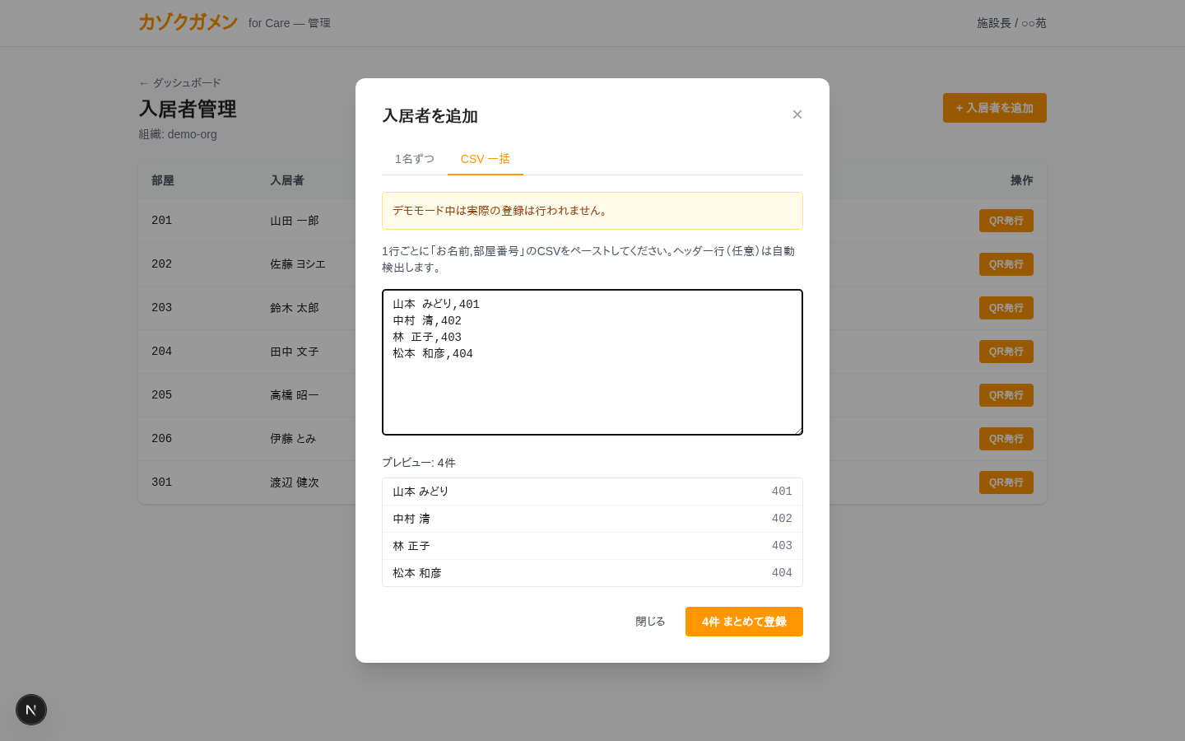
Task: Click room cell 301 in table
Action: point(162,482)
